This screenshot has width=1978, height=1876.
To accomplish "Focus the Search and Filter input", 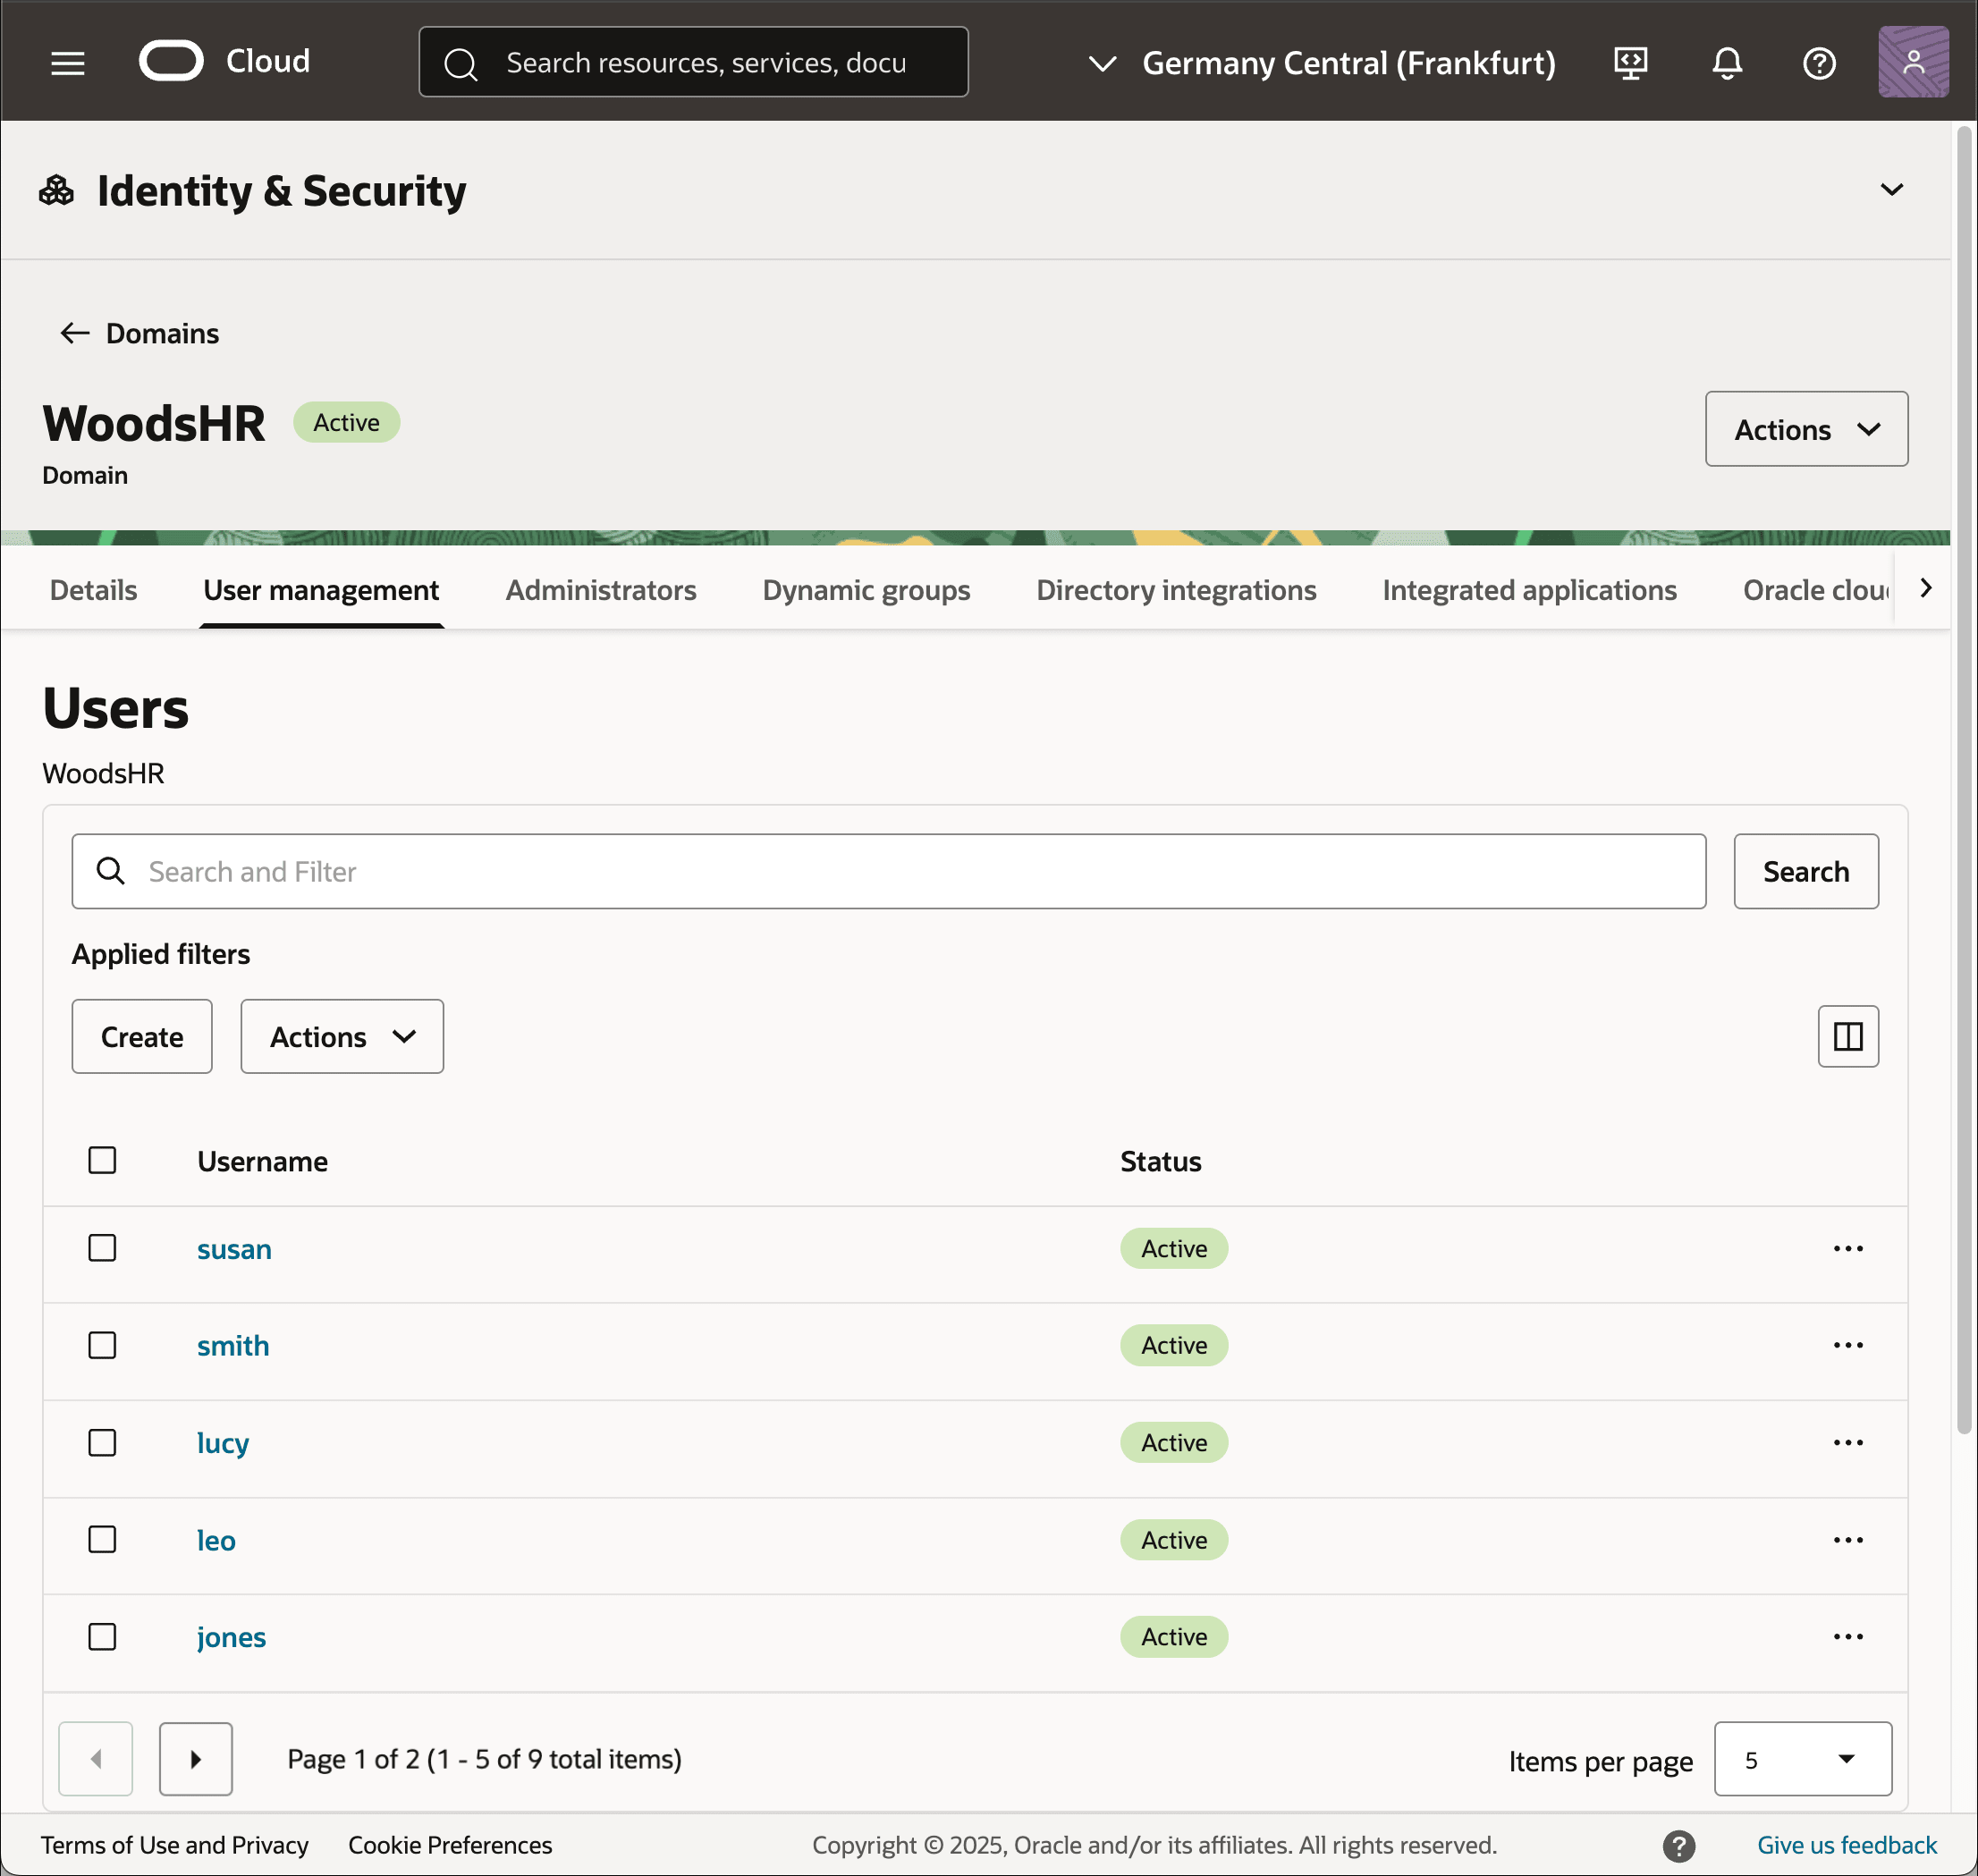I will pos(888,871).
